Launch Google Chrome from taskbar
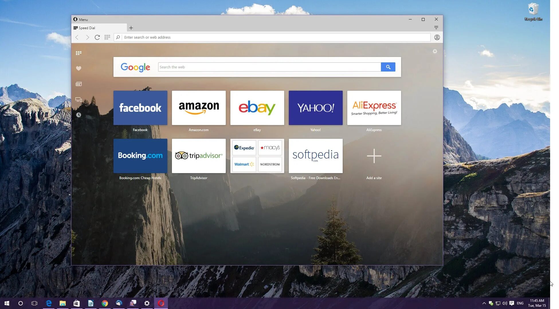 click(x=105, y=303)
